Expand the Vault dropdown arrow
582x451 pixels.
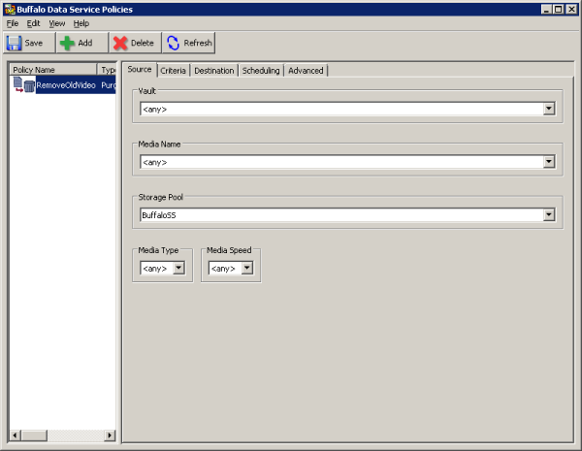coord(549,109)
